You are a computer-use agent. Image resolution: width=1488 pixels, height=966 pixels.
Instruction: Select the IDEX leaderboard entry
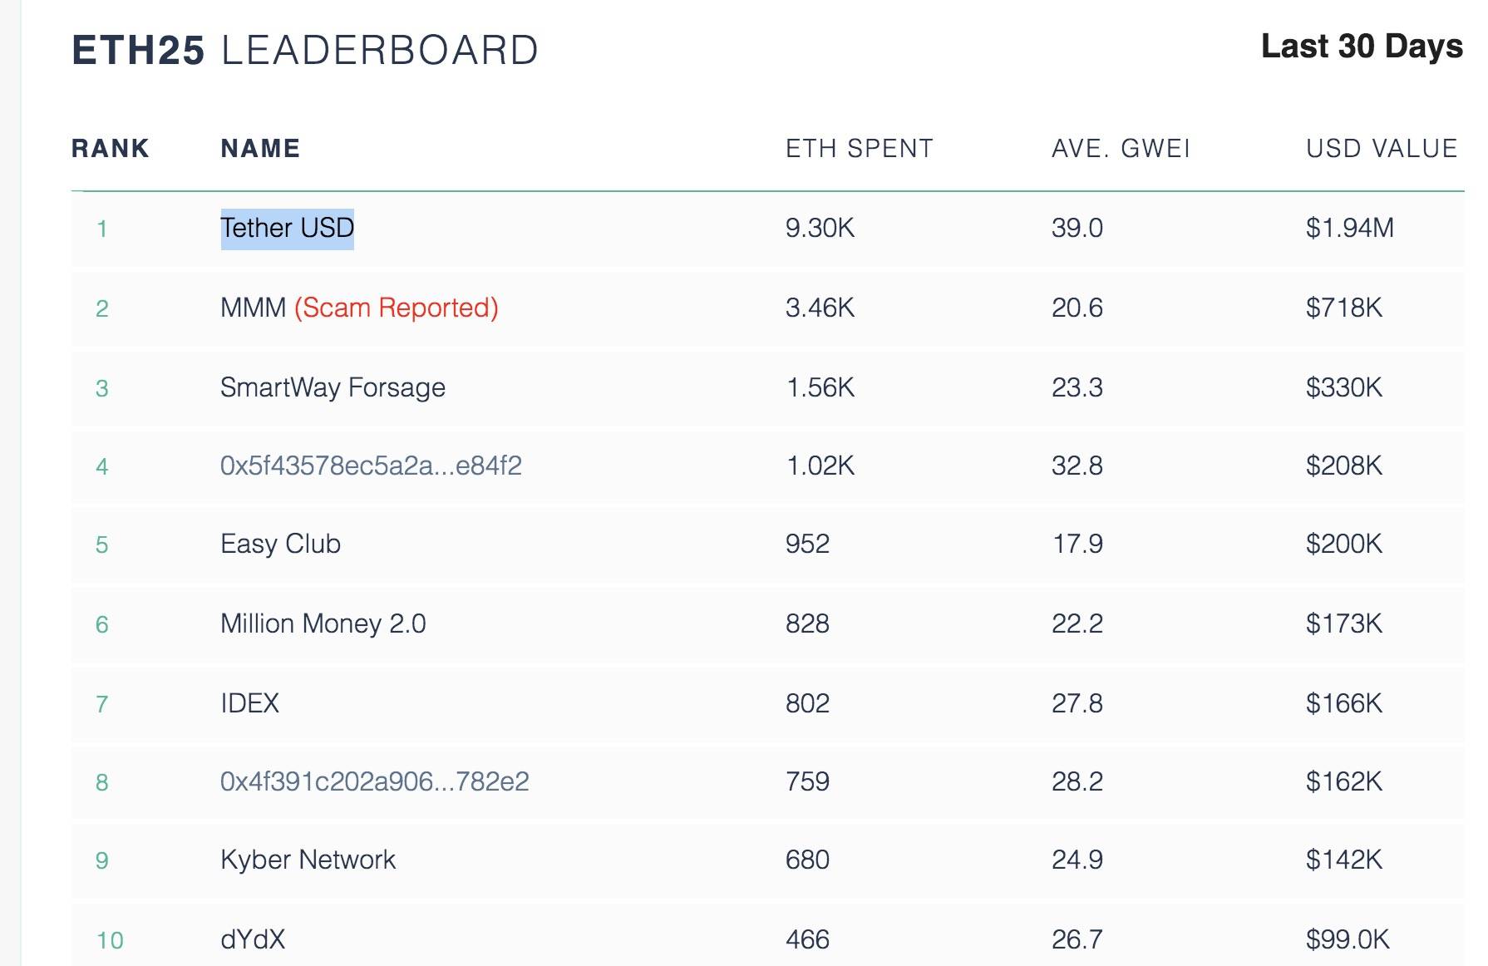(249, 703)
